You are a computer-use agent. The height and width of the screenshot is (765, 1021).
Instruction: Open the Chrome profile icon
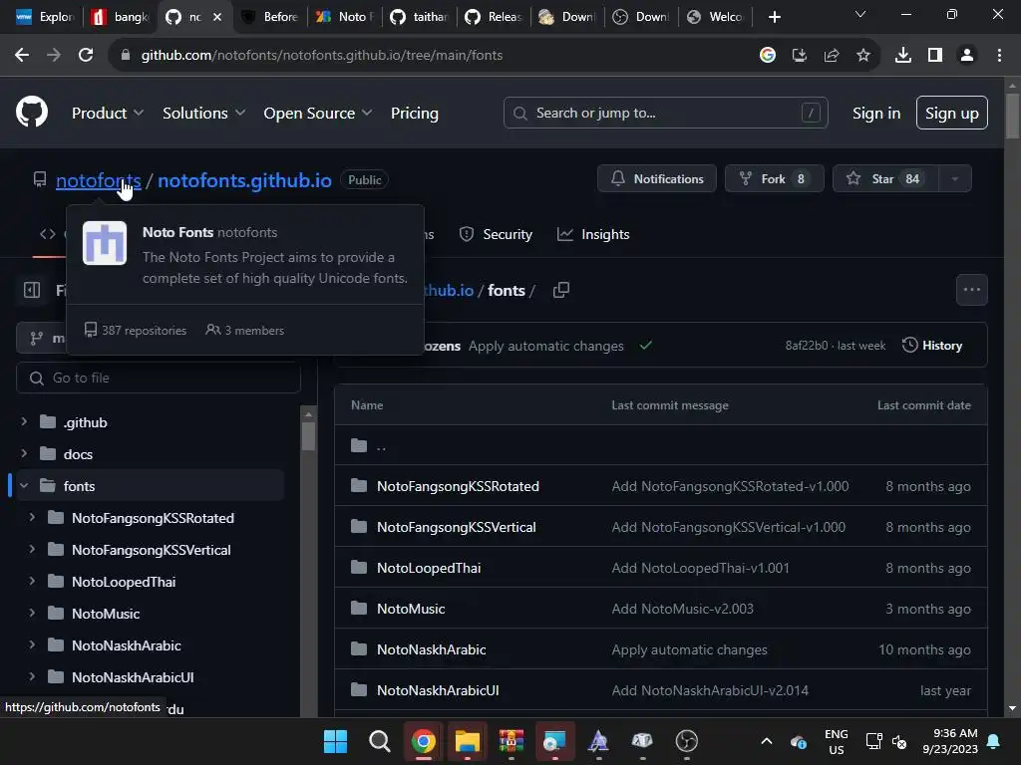(967, 56)
